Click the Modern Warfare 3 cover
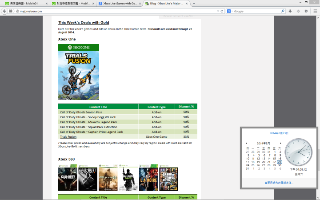 128,177
